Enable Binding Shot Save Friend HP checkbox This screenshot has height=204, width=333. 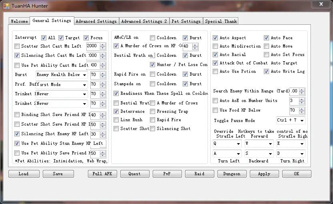point(17,115)
